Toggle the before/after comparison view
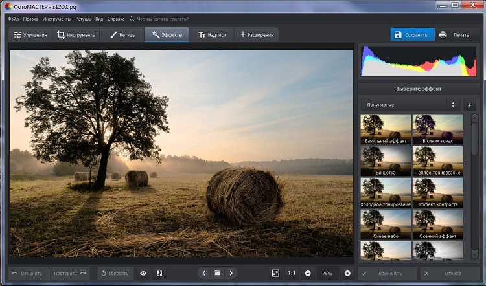Viewport: 486px width, 286px height. pyautogui.click(x=160, y=273)
